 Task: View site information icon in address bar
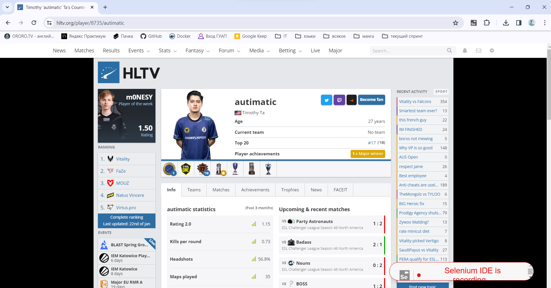coord(50,23)
